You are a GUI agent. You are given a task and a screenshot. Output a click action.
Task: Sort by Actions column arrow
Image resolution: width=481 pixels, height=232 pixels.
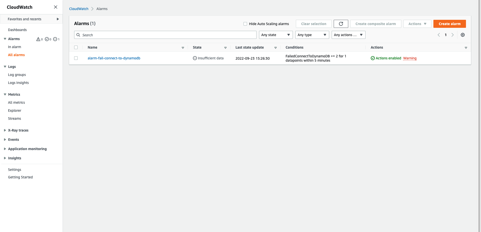(466, 48)
